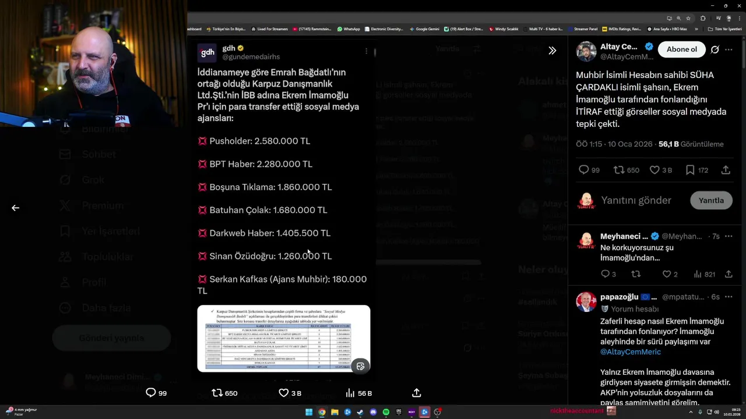Share icon below the image viewer
The width and height of the screenshot is (746, 419).
pyautogui.click(x=416, y=393)
